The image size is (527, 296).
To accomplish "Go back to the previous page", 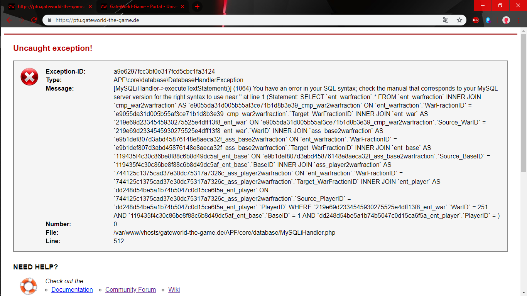I will pos(9,20).
